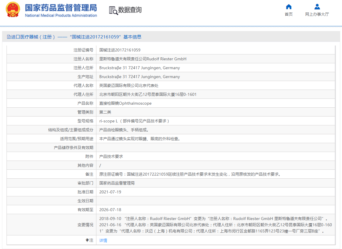Click the 审批部门 value 国家药品监督管理局
Image resolution: width=342 pixels, height=249 pixels.
[x=117, y=183]
